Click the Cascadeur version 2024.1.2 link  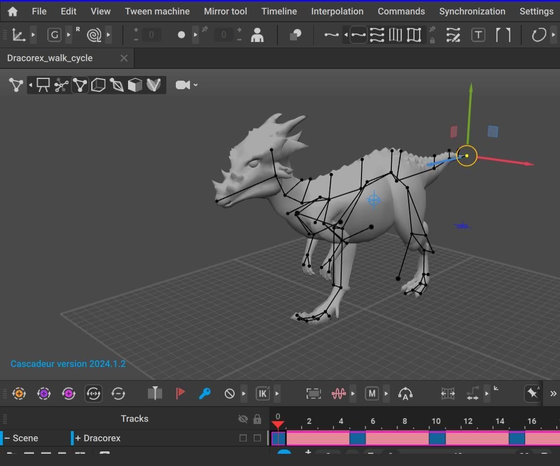pos(68,364)
